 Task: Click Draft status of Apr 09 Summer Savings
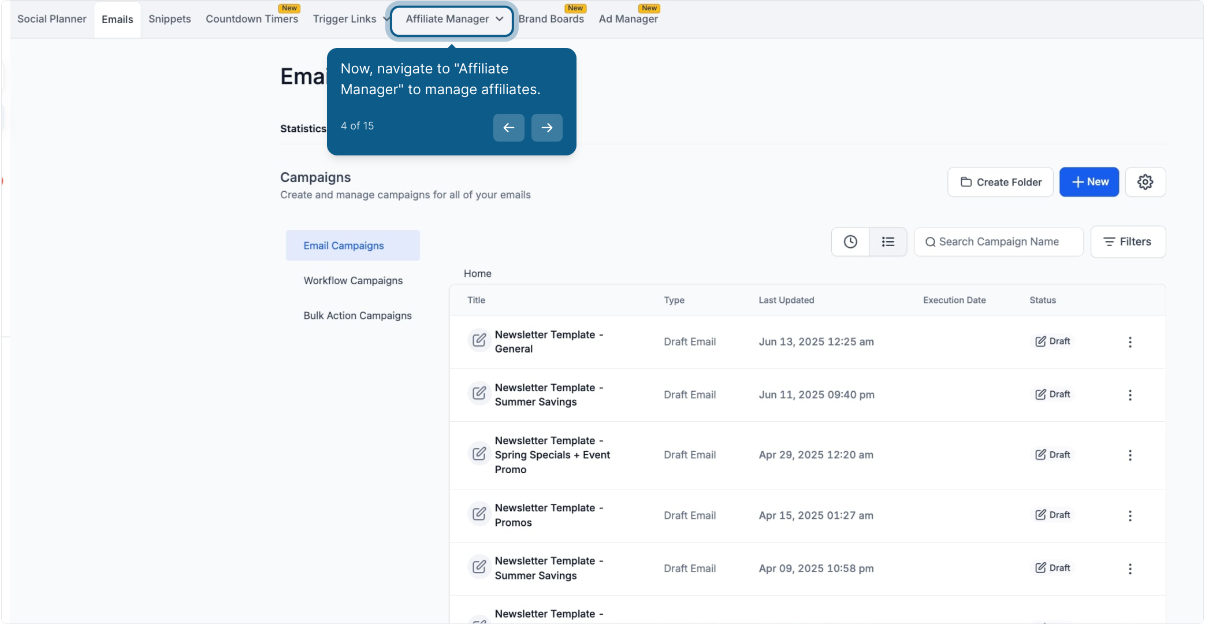(1052, 568)
